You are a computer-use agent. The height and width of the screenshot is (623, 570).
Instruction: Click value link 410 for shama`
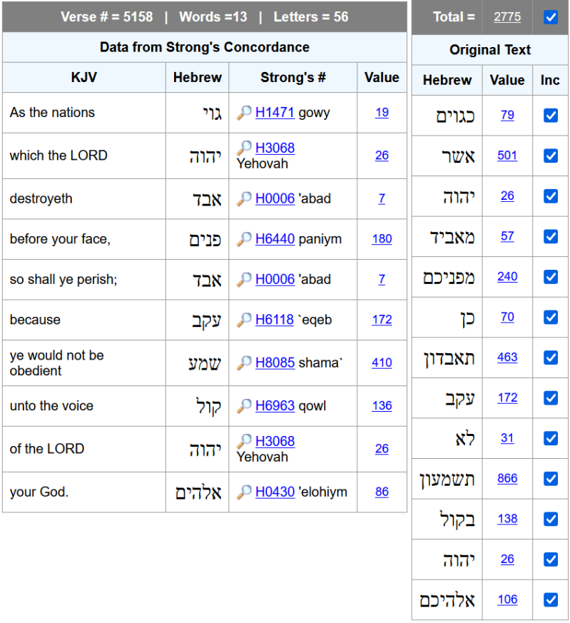pos(382,363)
